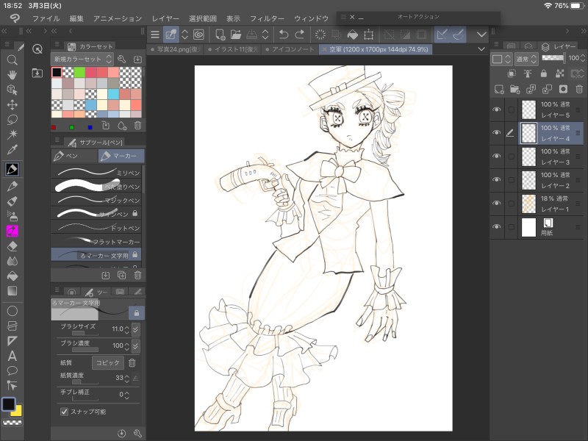Adjust layer opacity 100 stepper

click(583, 58)
